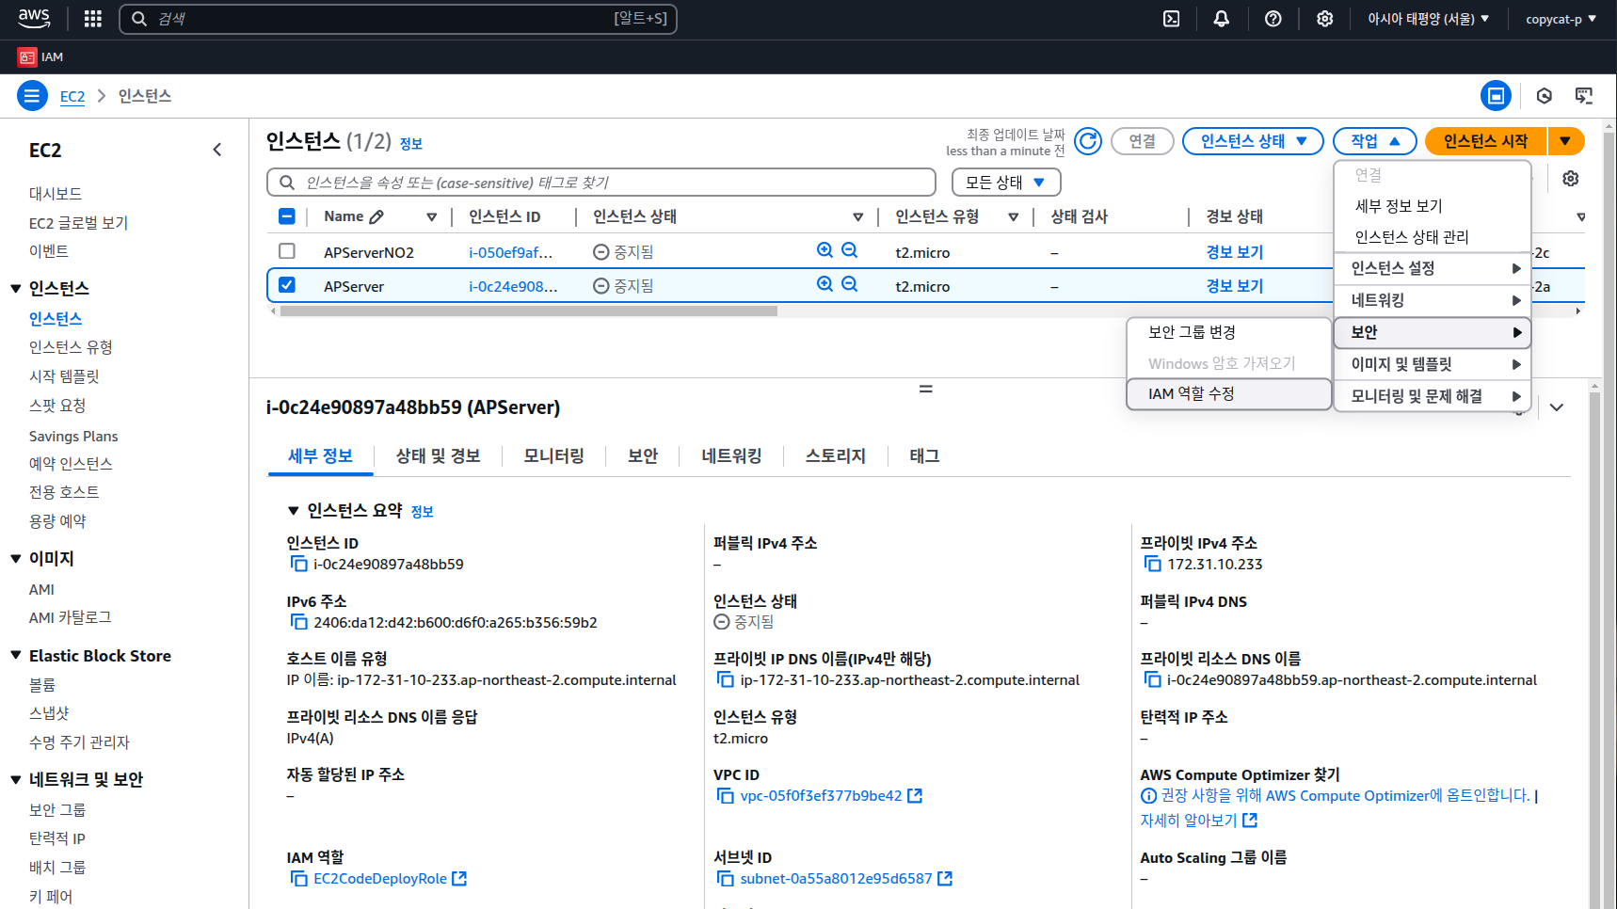The width and height of the screenshot is (1617, 909).
Task: Open the notifications bell
Action: [x=1222, y=19]
